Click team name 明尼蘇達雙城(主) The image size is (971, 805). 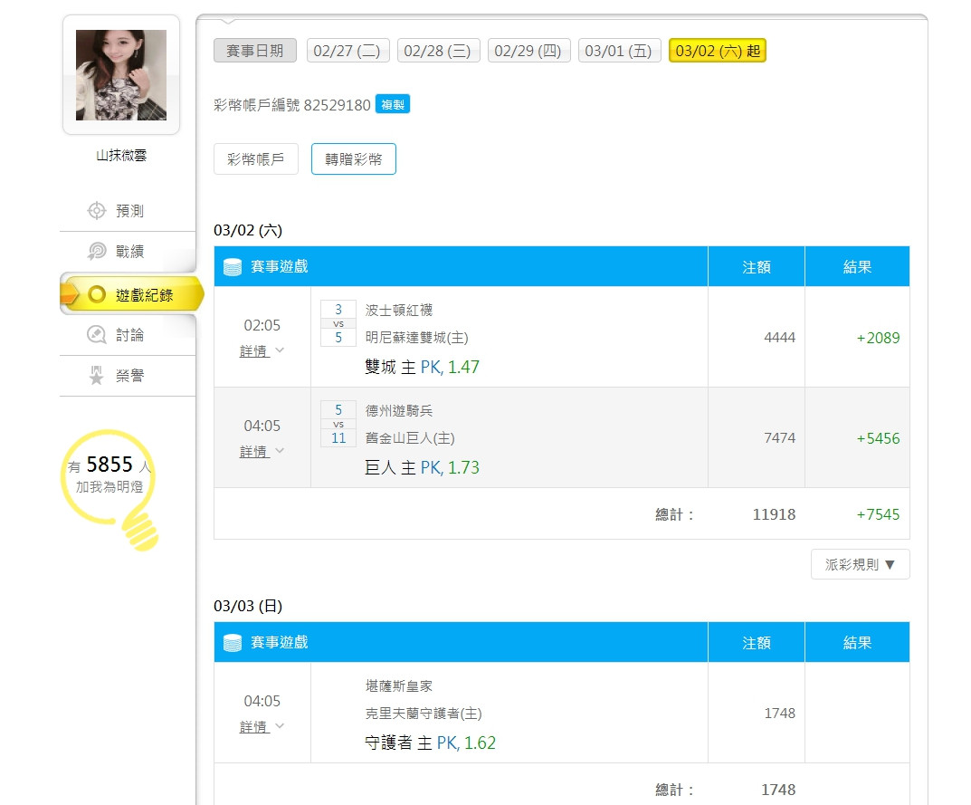417,338
